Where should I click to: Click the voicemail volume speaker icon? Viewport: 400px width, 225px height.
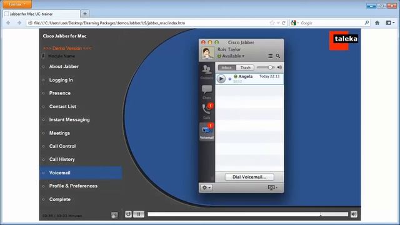click(279, 67)
